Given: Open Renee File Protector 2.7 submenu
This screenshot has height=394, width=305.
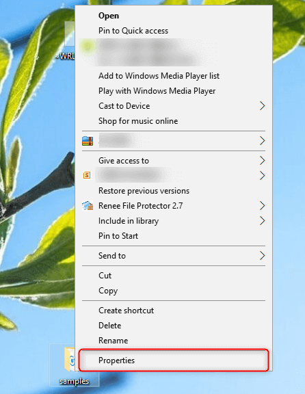Looking at the screenshot, I should [x=173, y=205].
